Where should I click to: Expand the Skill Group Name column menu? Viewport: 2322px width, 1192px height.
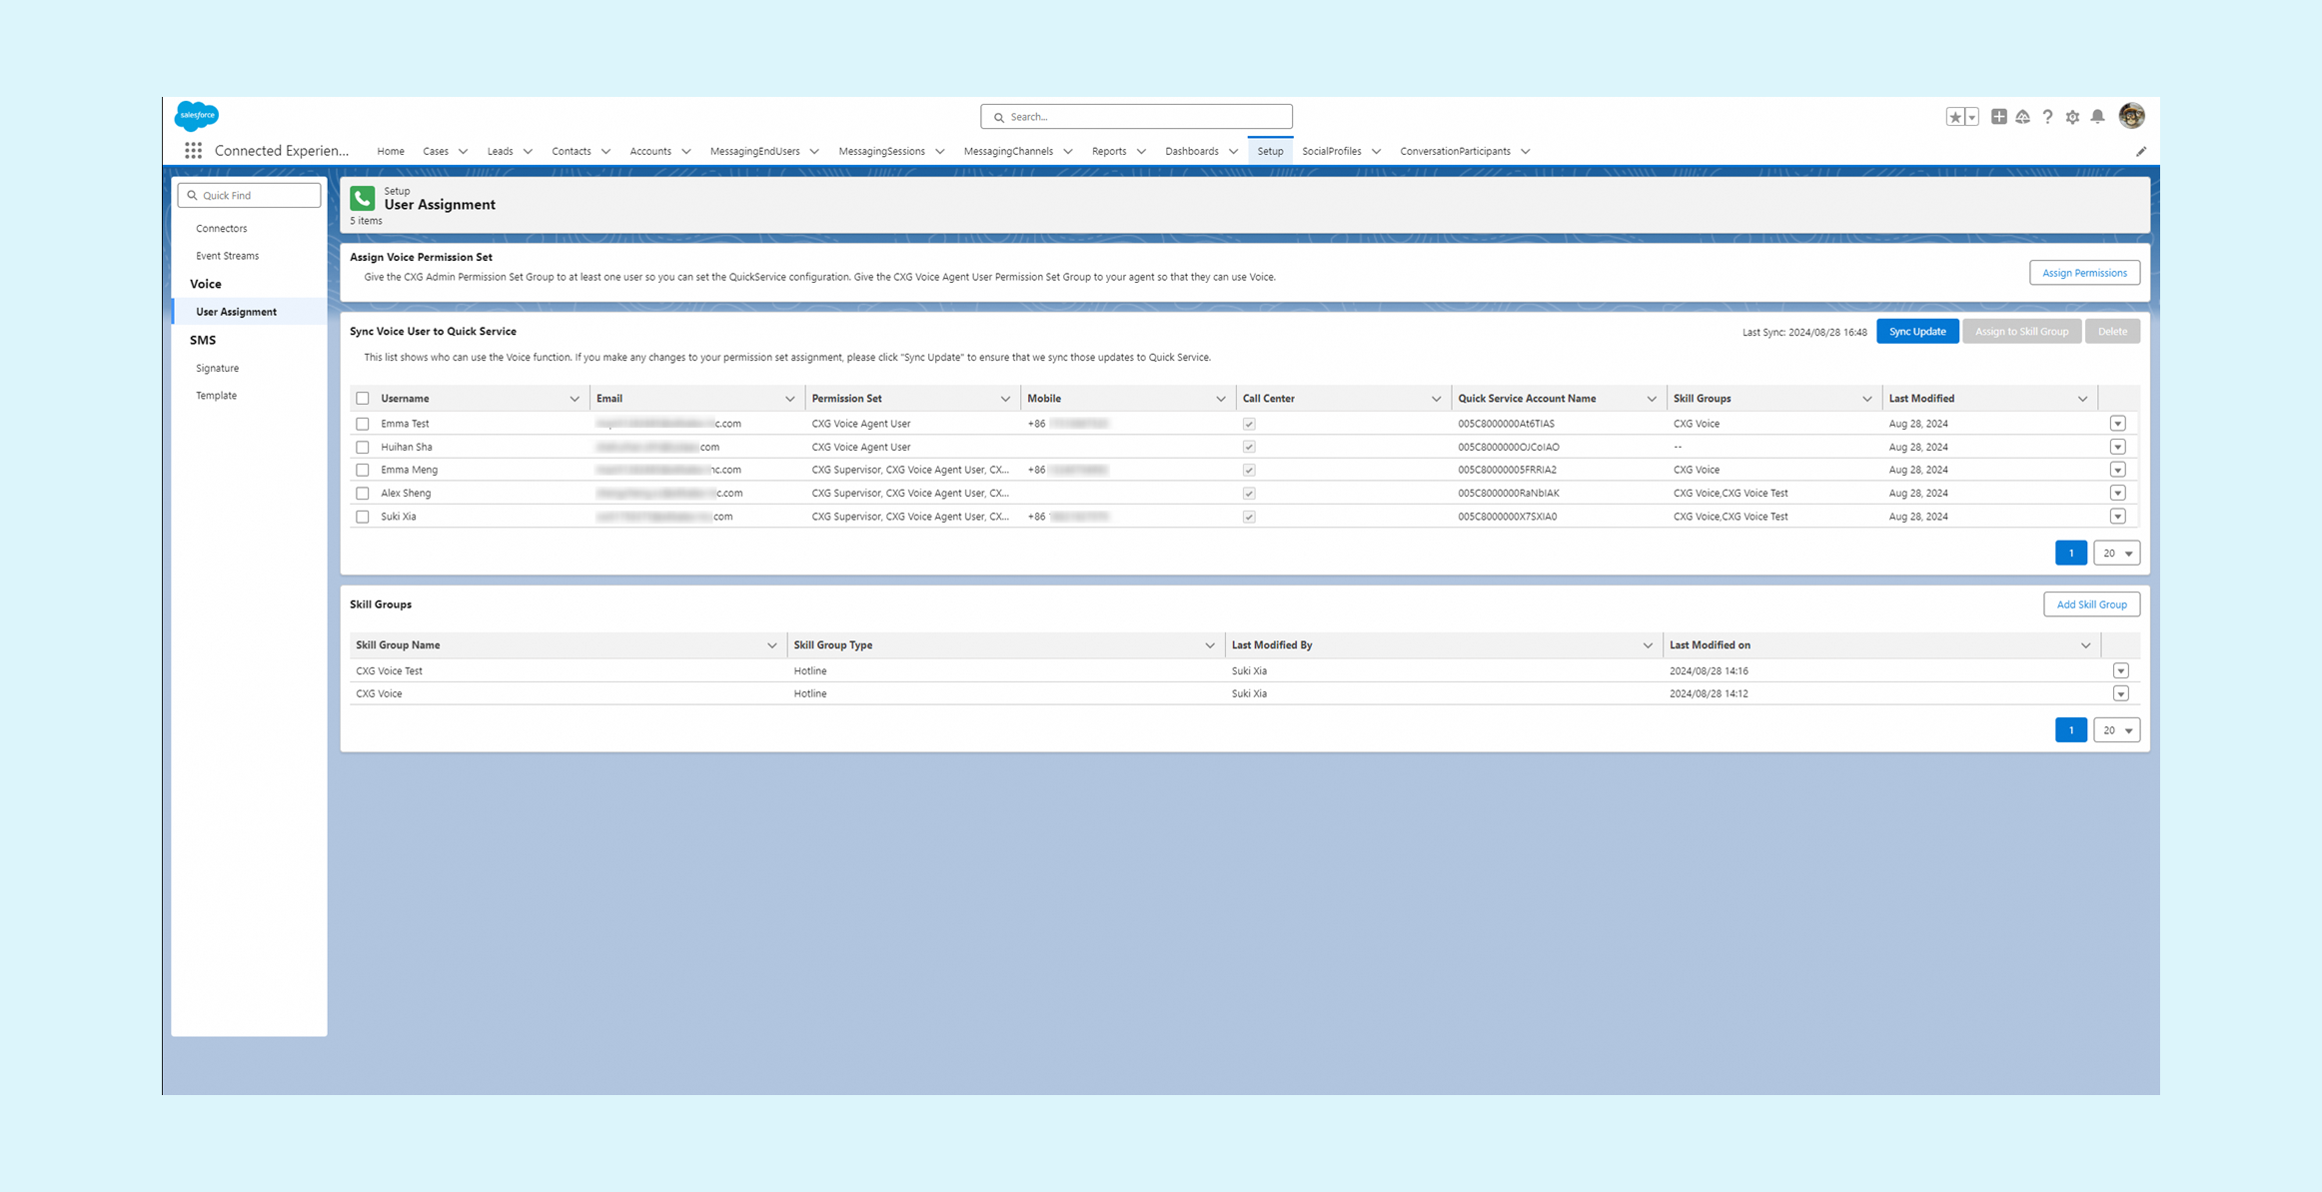point(771,645)
